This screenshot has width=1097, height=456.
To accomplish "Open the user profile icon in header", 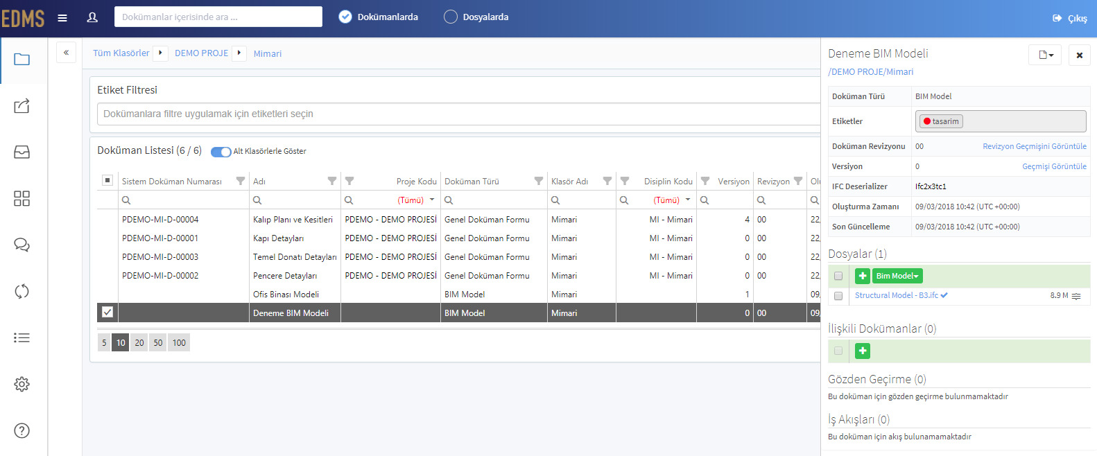I will [x=92, y=18].
